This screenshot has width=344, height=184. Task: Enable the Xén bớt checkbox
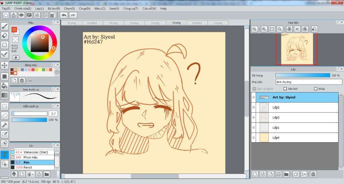click(285, 89)
